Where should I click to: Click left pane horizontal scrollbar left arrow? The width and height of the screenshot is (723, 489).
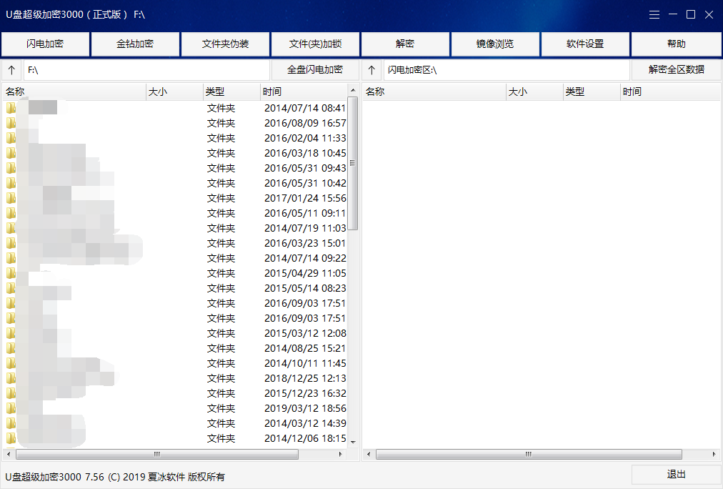click(9, 455)
